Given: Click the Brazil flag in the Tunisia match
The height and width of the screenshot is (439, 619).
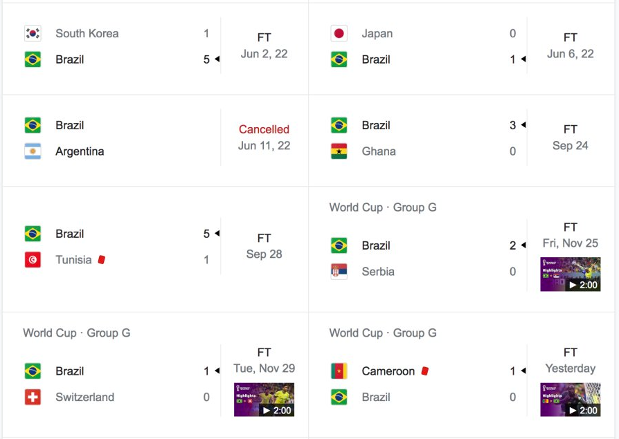Looking at the screenshot, I should click(33, 234).
